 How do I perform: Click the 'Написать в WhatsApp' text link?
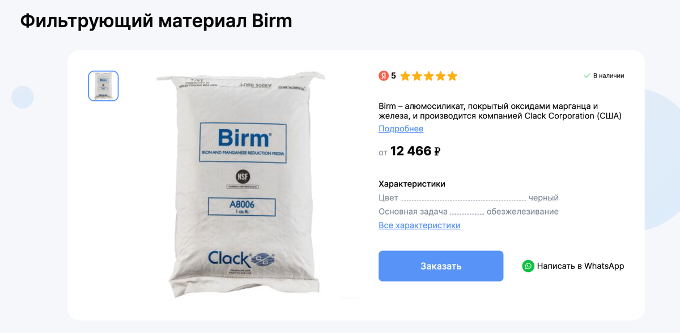click(580, 266)
